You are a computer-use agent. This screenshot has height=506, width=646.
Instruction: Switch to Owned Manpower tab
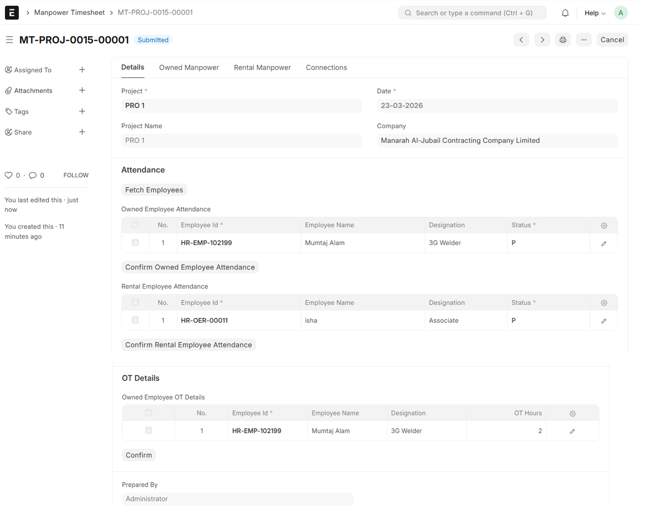pos(189,67)
